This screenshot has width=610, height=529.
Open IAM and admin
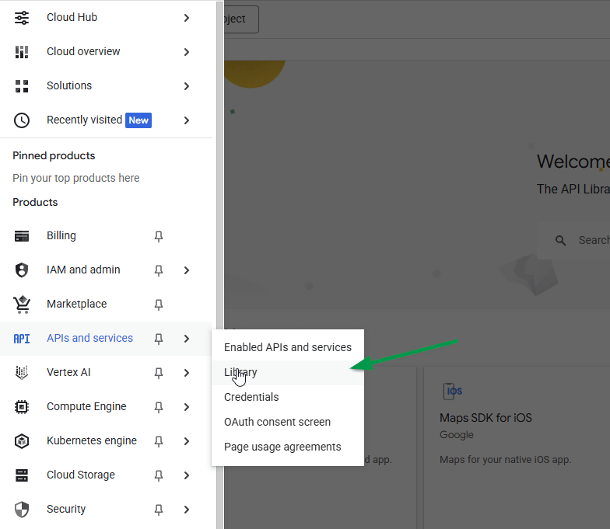tap(83, 270)
